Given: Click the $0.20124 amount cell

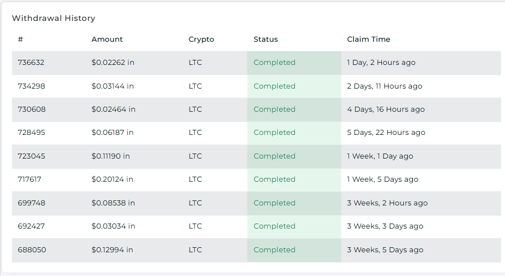Looking at the screenshot, I should (x=112, y=179).
